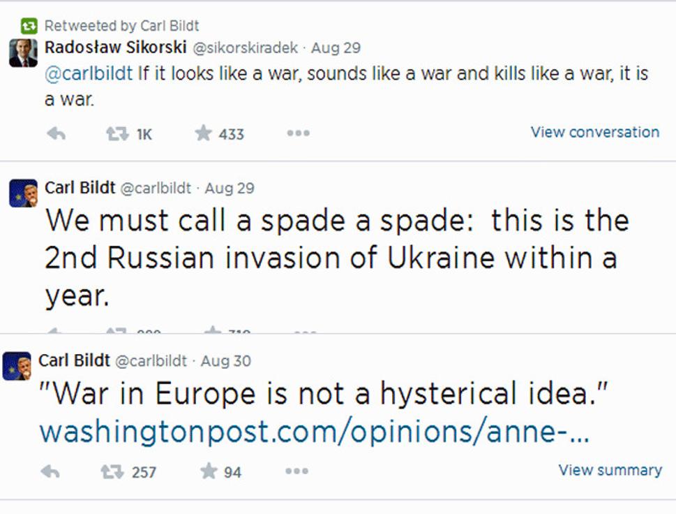This screenshot has width=676, height=514.
Task: Reply to Radosław Sikorski's war tweet
Action: [x=56, y=134]
